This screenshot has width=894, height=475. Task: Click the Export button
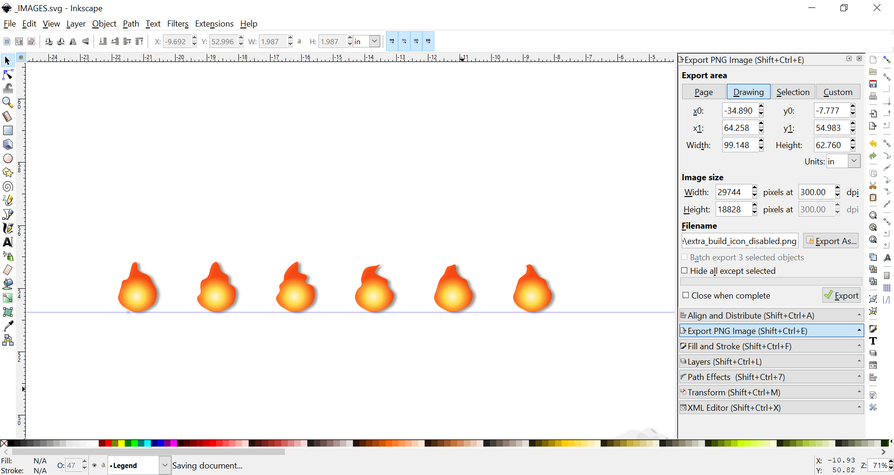click(842, 295)
